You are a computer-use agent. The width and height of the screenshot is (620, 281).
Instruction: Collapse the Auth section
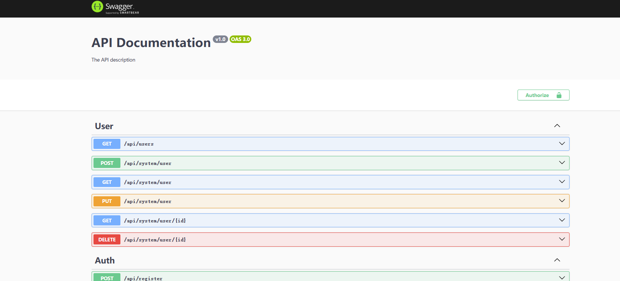click(557, 260)
